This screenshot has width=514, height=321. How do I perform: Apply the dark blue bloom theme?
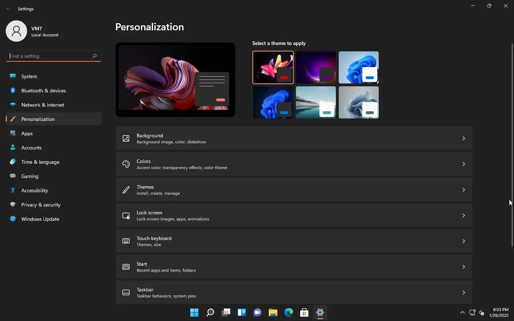(x=273, y=102)
